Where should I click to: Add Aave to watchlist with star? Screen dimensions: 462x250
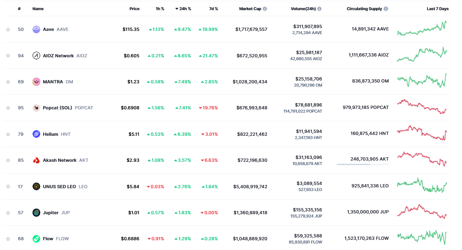pos(8,29)
